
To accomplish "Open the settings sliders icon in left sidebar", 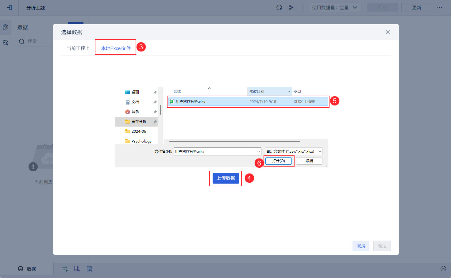I will 6,43.
